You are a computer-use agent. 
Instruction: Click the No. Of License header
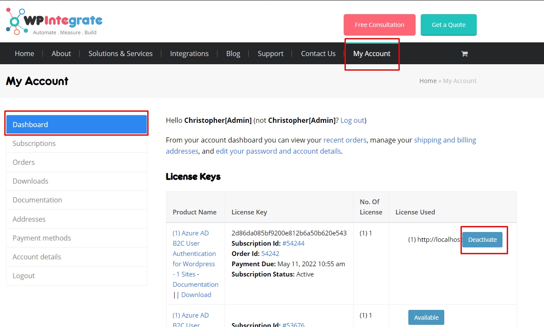(371, 207)
